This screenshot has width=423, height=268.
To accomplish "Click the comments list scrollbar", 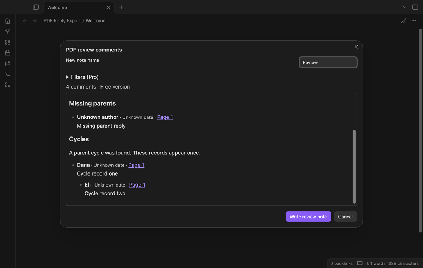I will [354, 167].
